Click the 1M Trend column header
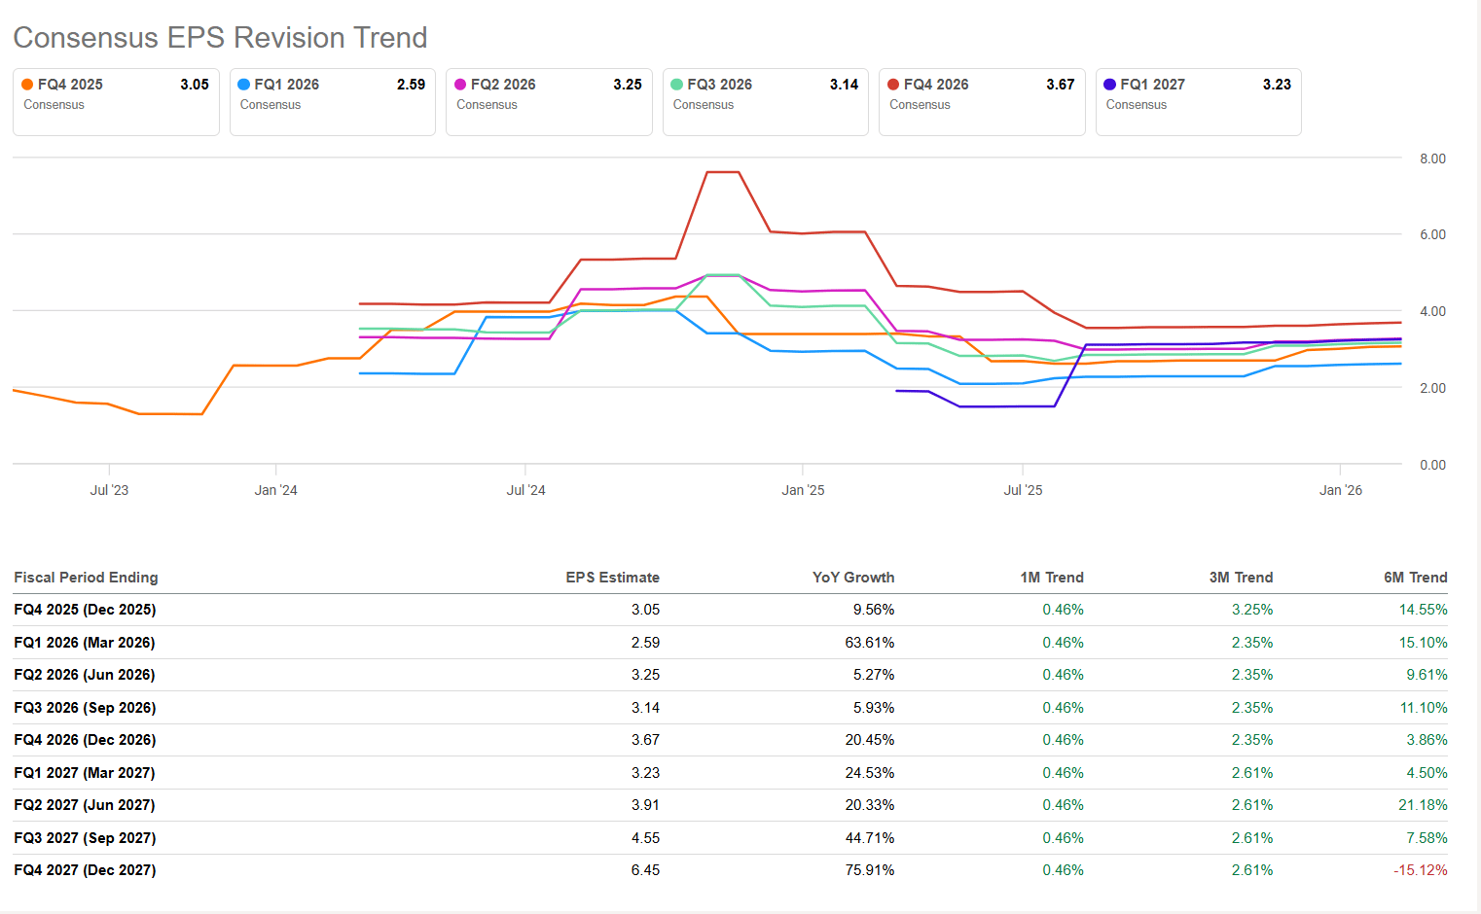 1051,578
